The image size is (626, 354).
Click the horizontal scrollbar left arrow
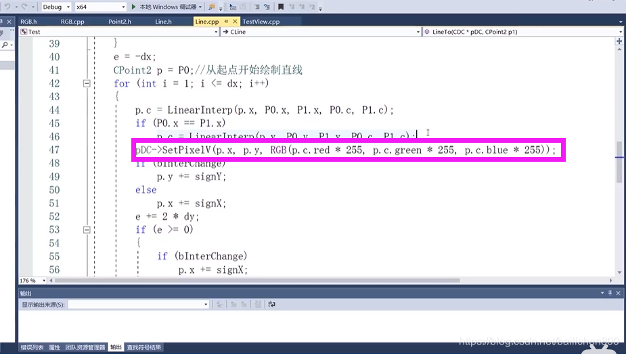[51, 281]
